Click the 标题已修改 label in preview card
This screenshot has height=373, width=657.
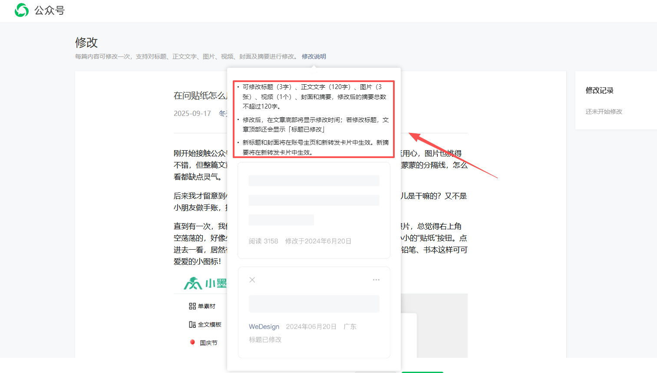tap(265, 340)
